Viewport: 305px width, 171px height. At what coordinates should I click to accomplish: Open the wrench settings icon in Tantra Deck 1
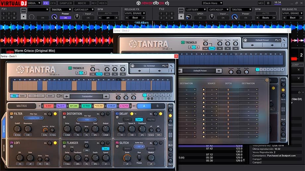tap(171, 66)
